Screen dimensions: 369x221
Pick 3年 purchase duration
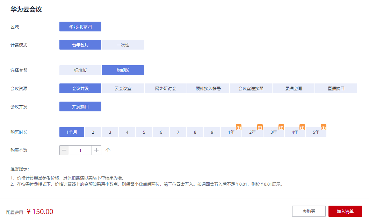point(274,132)
